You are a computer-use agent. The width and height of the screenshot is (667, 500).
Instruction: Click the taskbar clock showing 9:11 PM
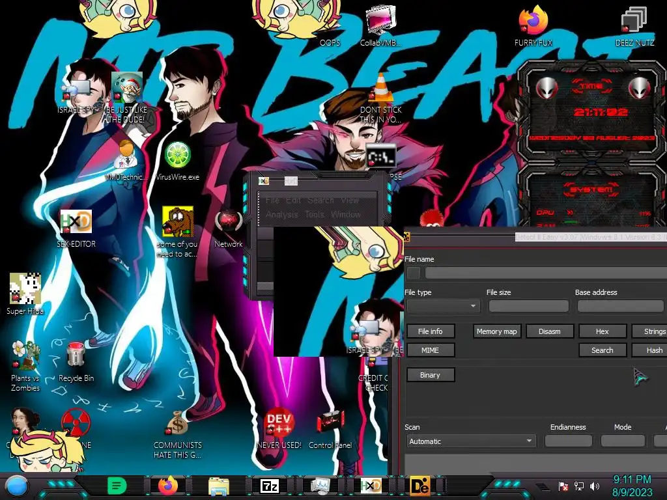point(632,486)
